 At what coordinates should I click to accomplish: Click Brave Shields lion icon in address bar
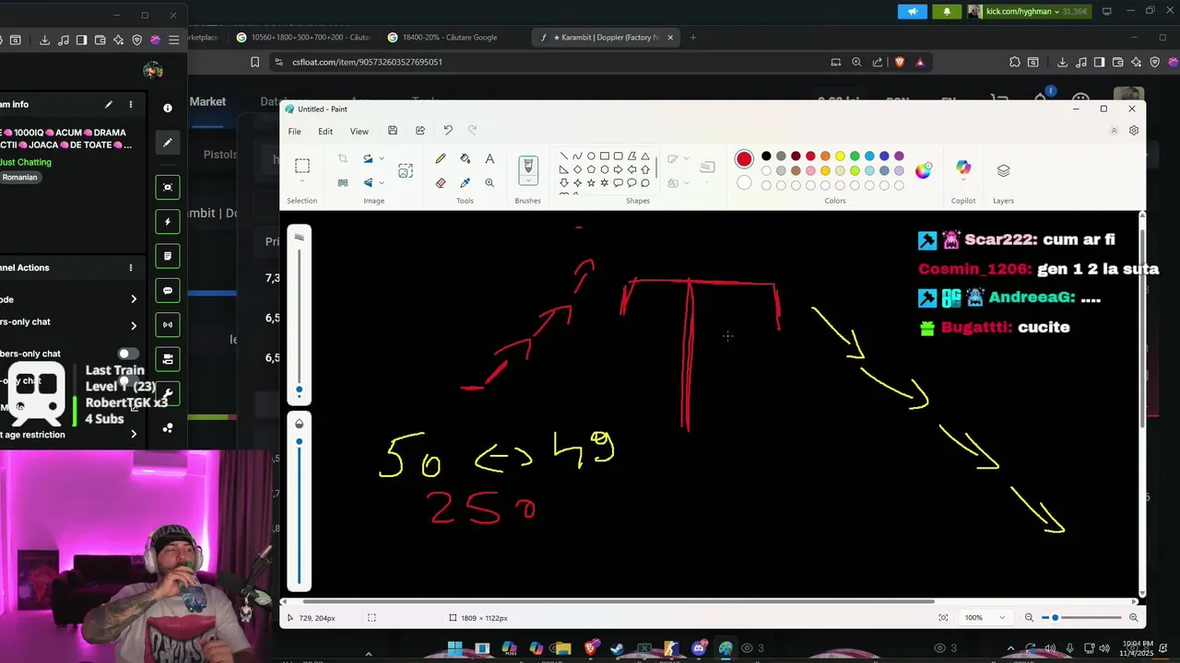900,62
